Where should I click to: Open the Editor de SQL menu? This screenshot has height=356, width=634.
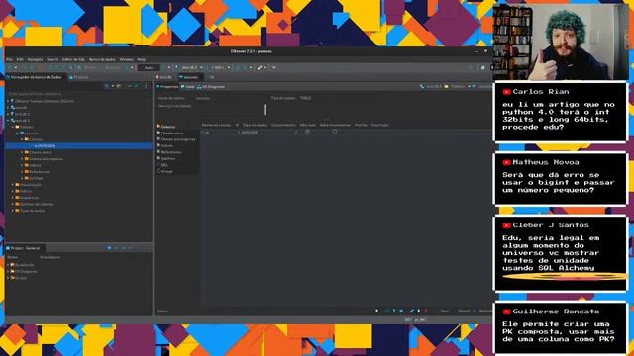coord(73,59)
